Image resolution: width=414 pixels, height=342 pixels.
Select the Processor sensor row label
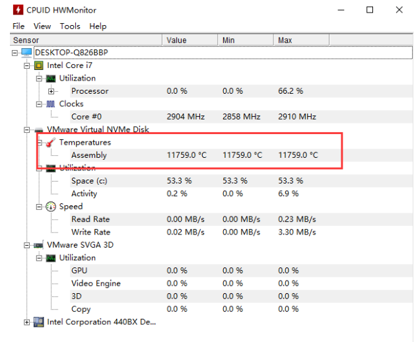coord(90,91)
